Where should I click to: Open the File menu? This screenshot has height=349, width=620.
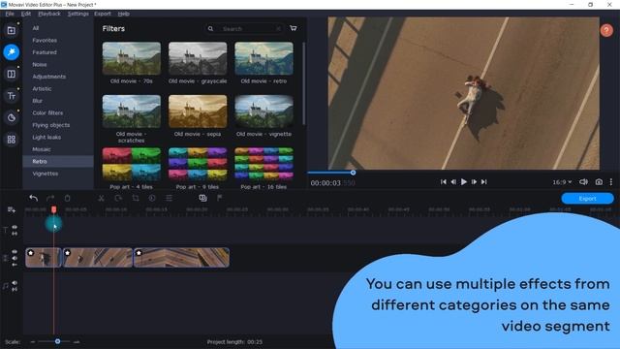[10, 14]
